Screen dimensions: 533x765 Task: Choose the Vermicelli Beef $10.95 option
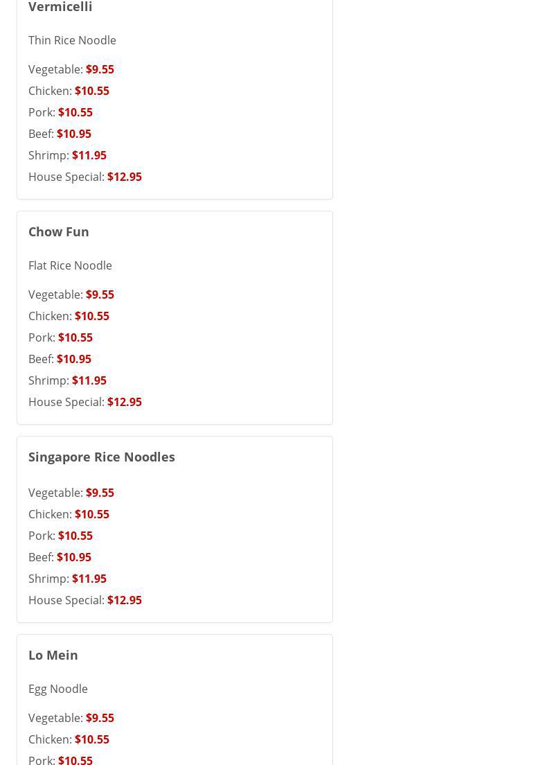click(x=73, y=134)
